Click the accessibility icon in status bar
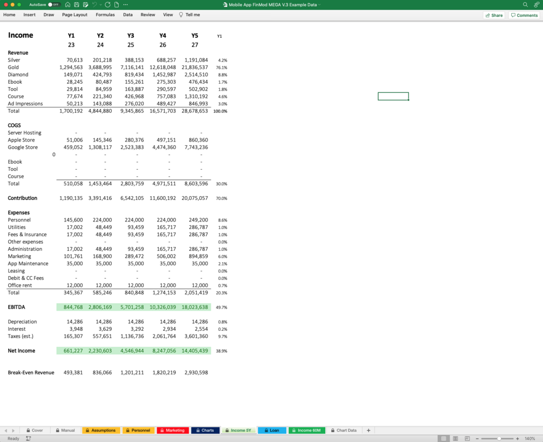This screenshot has height=442, width=543. tap(29, 439)
